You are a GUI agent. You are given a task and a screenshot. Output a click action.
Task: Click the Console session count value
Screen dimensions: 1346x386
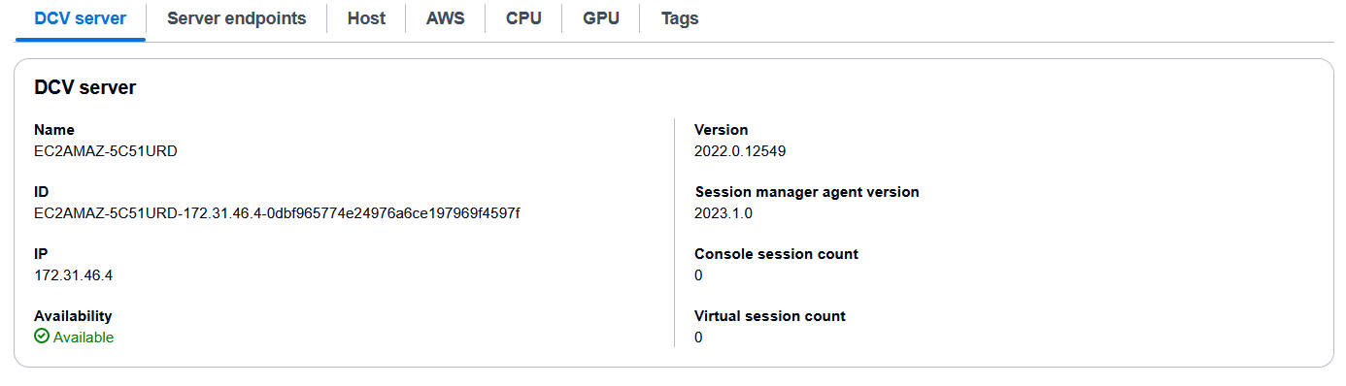coord(698,275)
